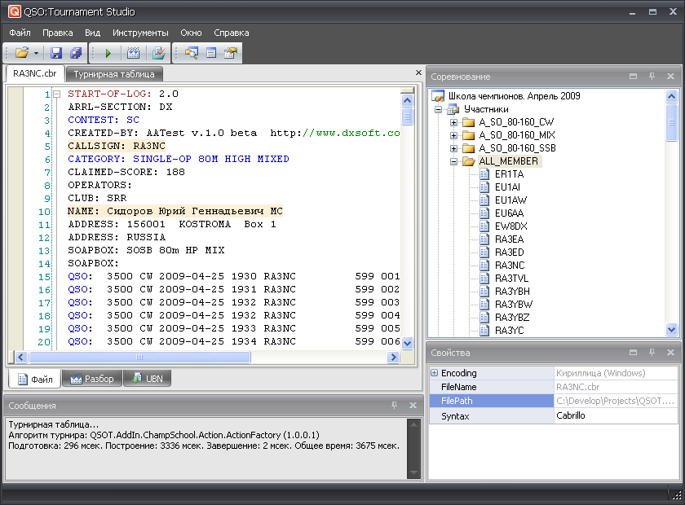
Task: Switch to the Разбор bottom tab
Action: point(92,379)
